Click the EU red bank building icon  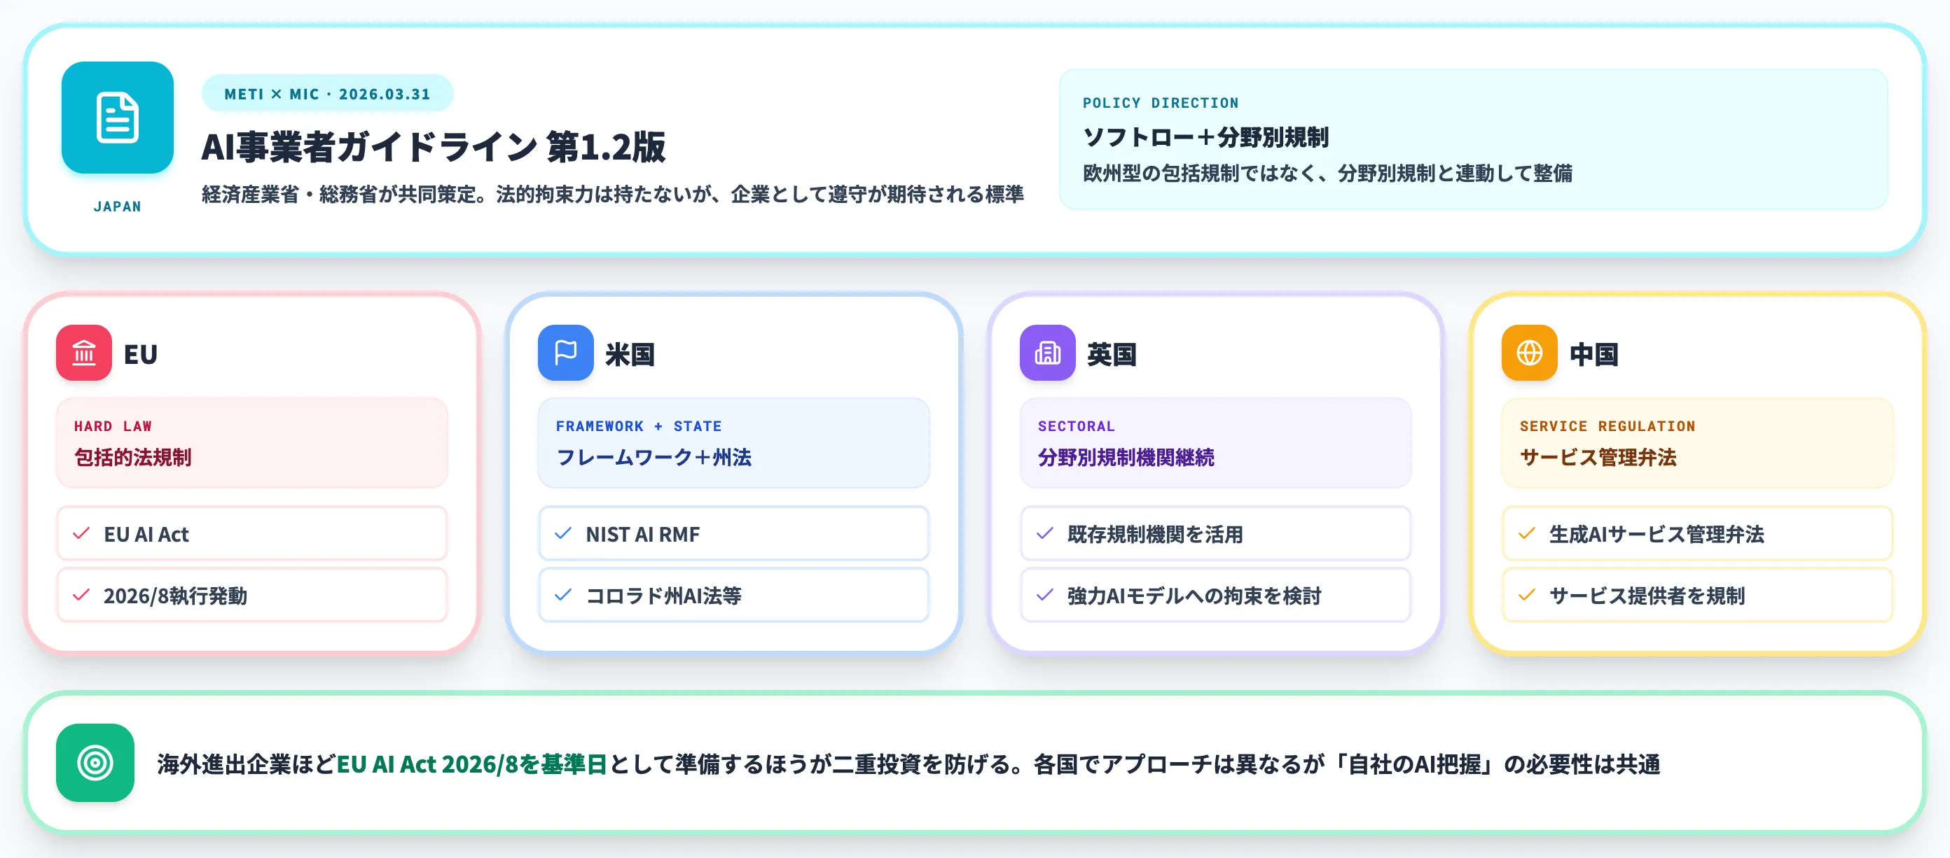84,353
